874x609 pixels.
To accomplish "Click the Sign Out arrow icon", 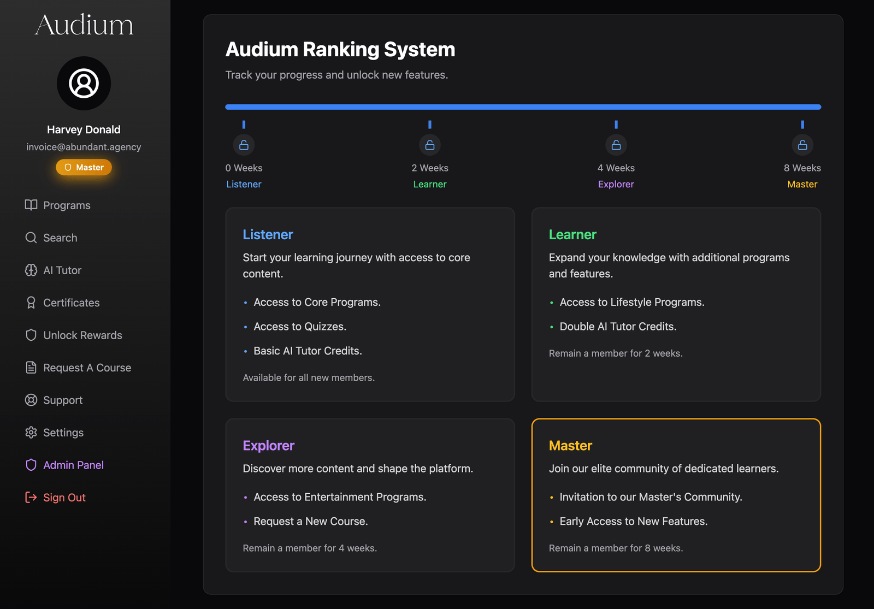I will coord(31,497).
